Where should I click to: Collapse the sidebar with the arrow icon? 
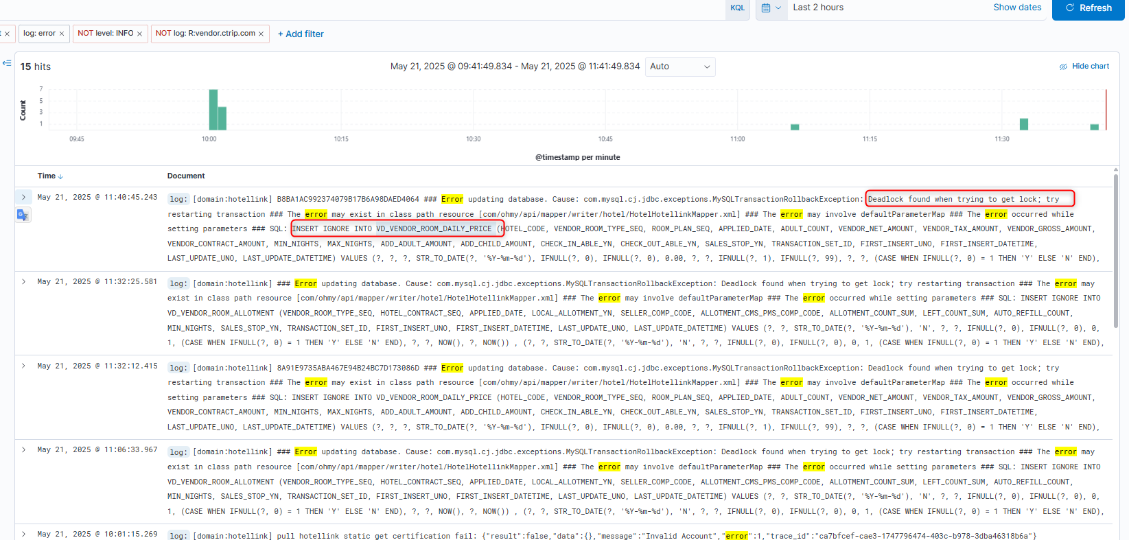point(7,63)
